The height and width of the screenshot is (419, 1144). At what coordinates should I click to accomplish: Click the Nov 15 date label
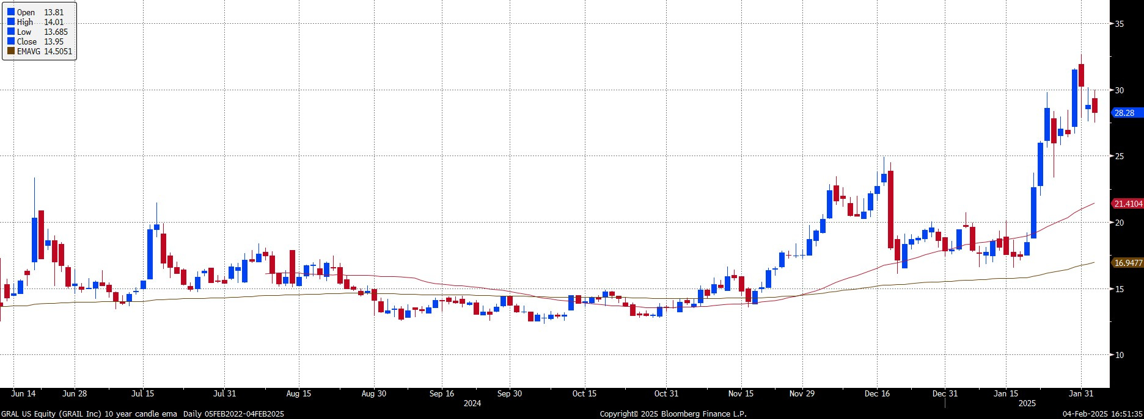tap(741, 393)
